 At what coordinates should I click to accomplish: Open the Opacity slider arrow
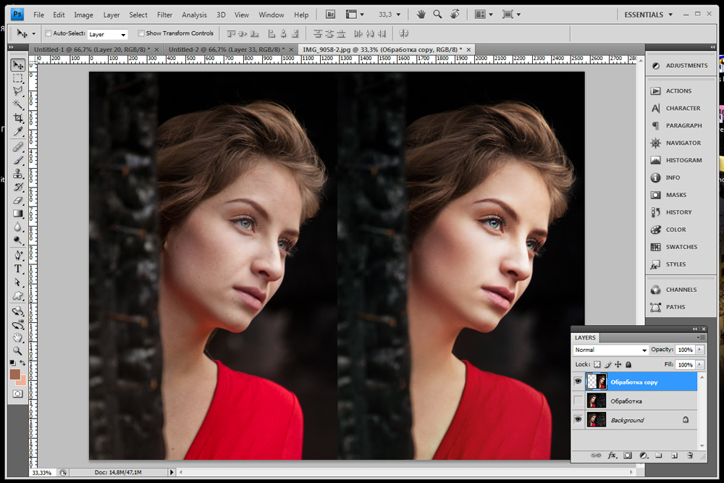[699, 350]
